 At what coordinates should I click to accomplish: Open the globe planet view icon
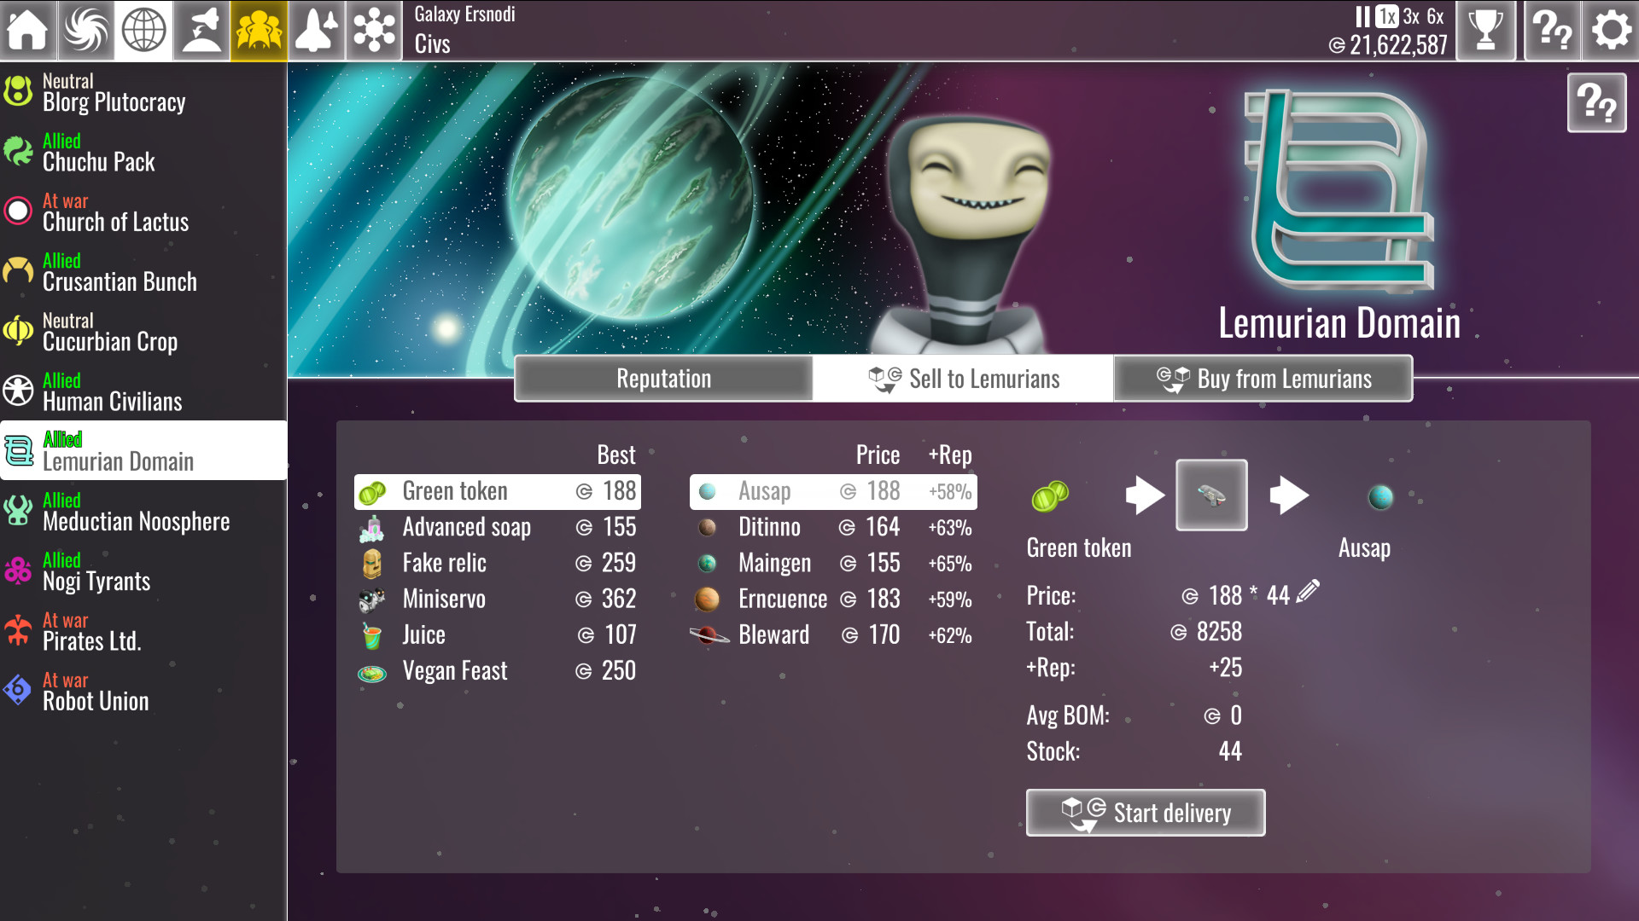[x=143, y=30]
